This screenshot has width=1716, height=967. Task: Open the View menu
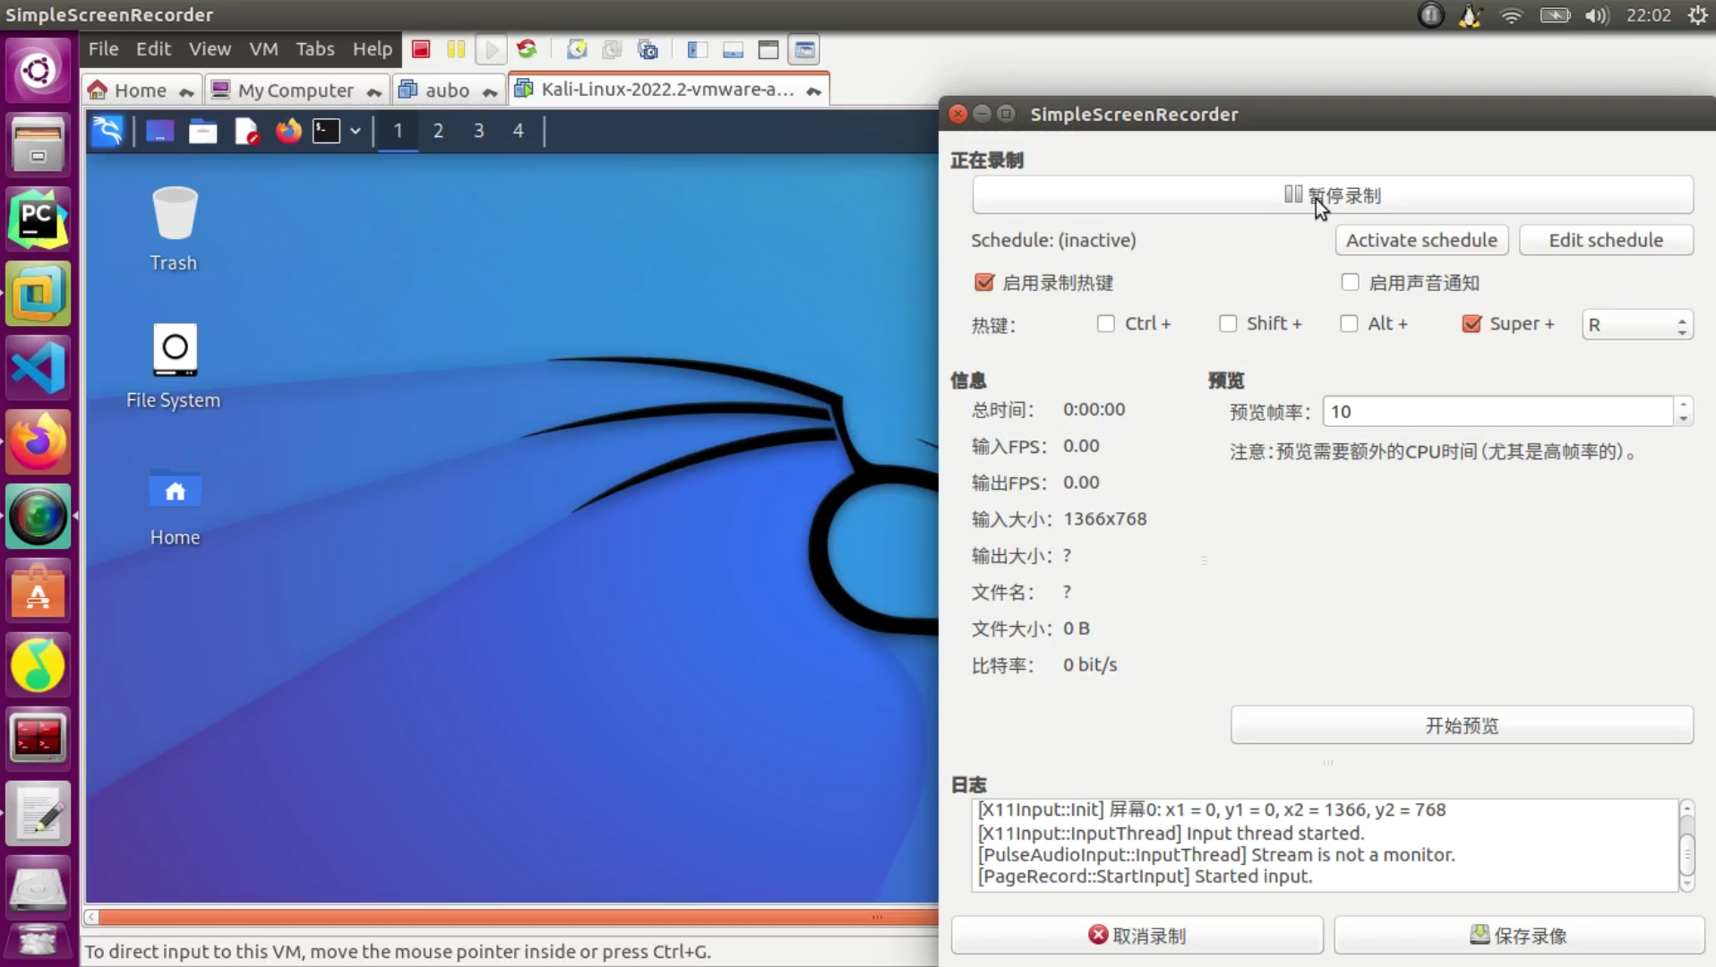pyautogui.click(x=210, y=49)
